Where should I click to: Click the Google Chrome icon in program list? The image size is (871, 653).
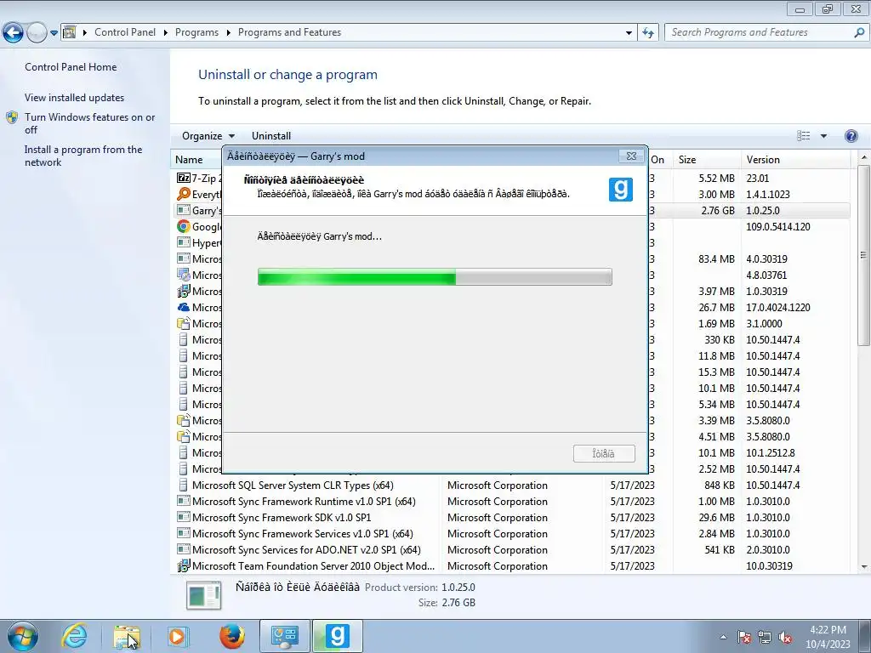184,226
